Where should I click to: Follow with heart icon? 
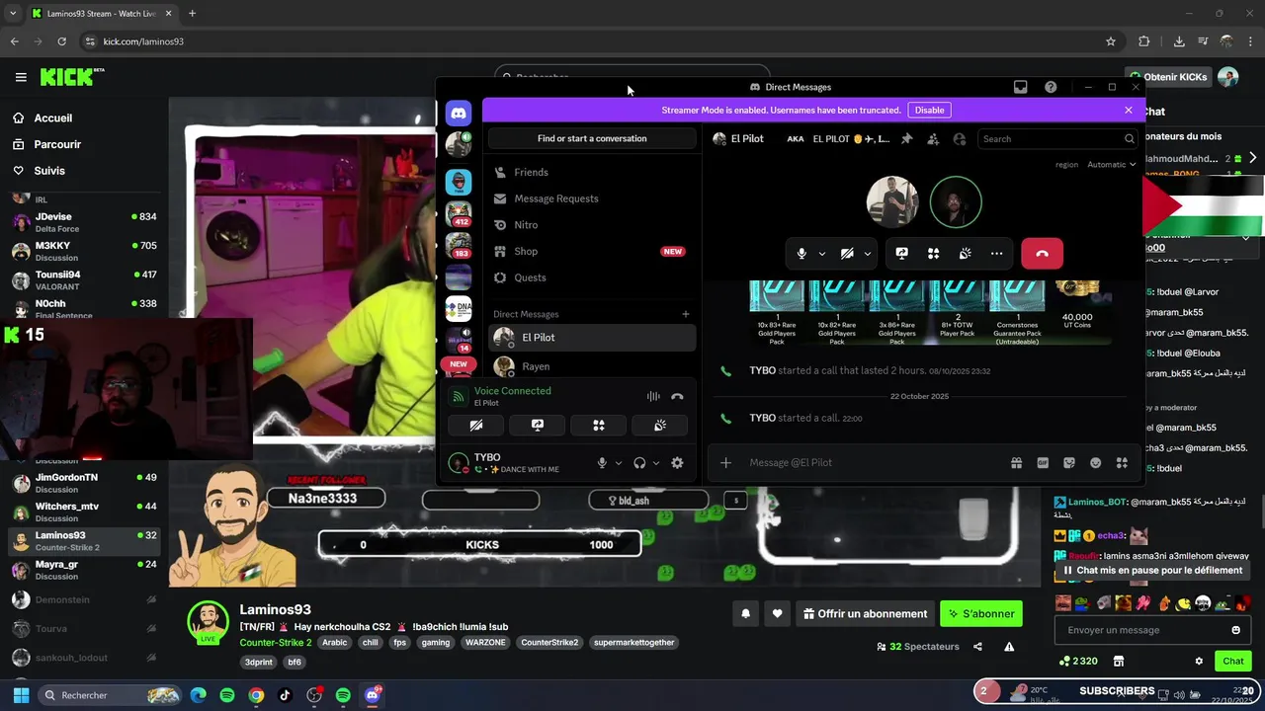778,614
